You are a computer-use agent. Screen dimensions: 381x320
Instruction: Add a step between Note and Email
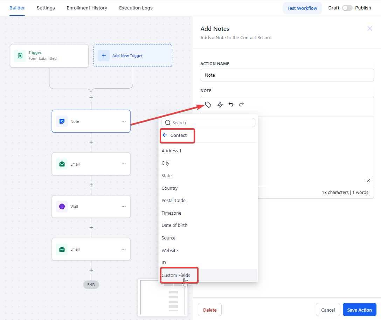91,142
